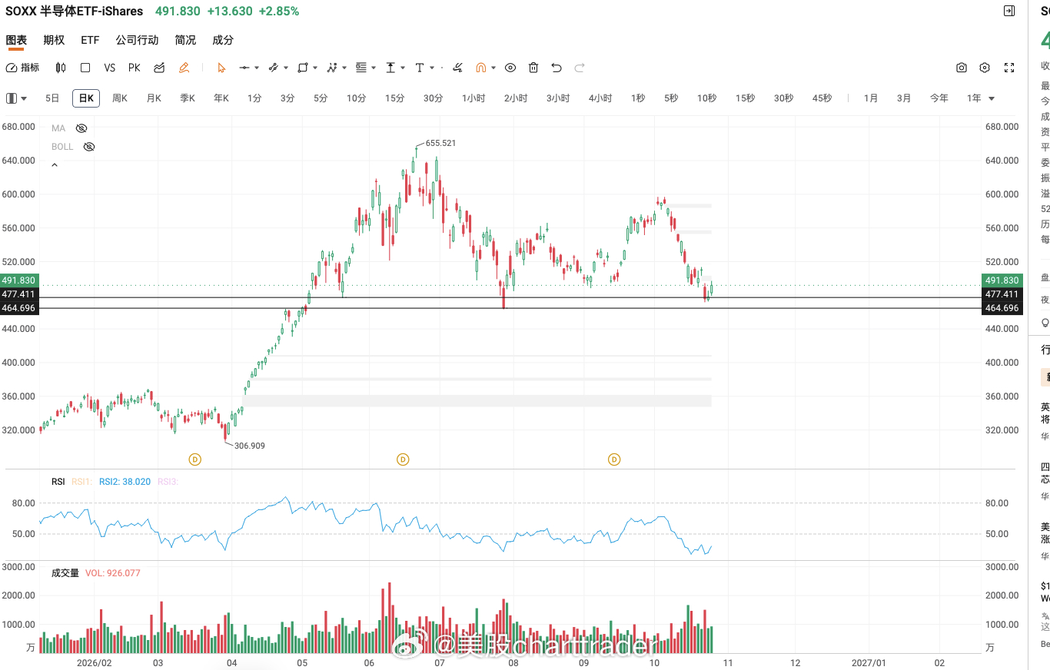Viewport: 1050px width, 670px height.
Task: Toggle BOLL indicator visibility
Action: click(89, 147)
